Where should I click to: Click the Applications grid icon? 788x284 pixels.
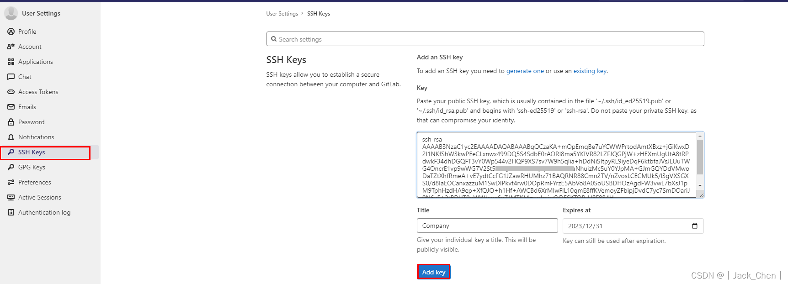11,62
